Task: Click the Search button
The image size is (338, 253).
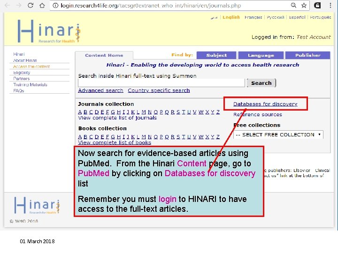Action: coord(261,83)
